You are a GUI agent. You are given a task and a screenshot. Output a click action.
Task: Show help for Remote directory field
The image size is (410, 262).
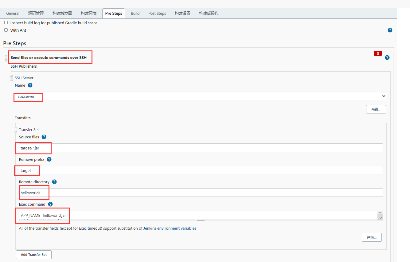click(54, 182)
